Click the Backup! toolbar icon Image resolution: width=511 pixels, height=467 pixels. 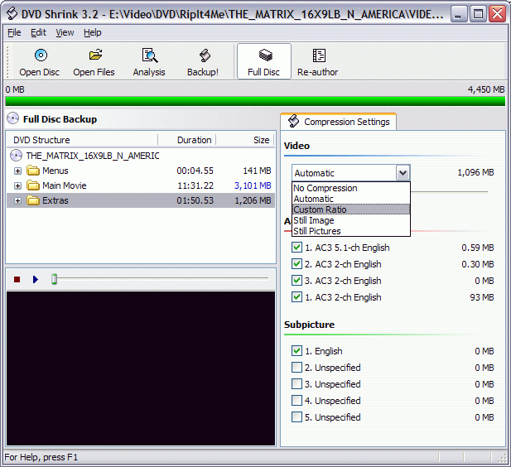[203, 56]
